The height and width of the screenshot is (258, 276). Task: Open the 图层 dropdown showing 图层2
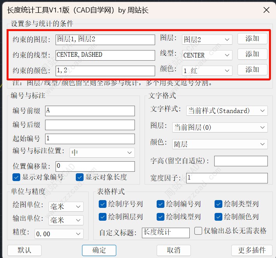207,40
